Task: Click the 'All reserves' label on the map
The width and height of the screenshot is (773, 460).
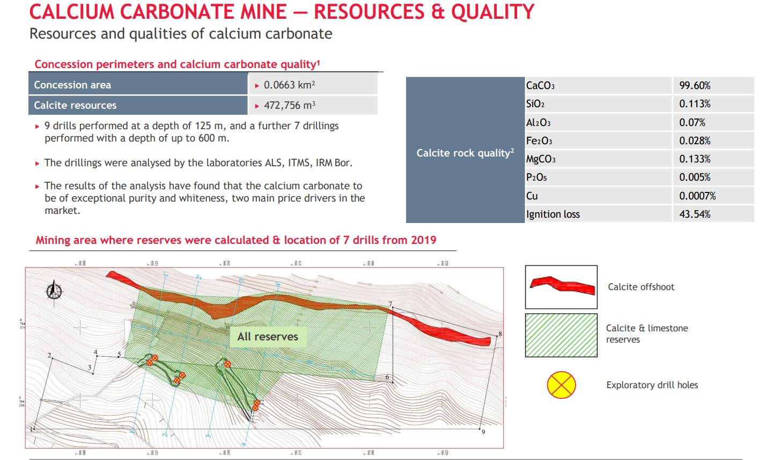Action: click(268, 337)
